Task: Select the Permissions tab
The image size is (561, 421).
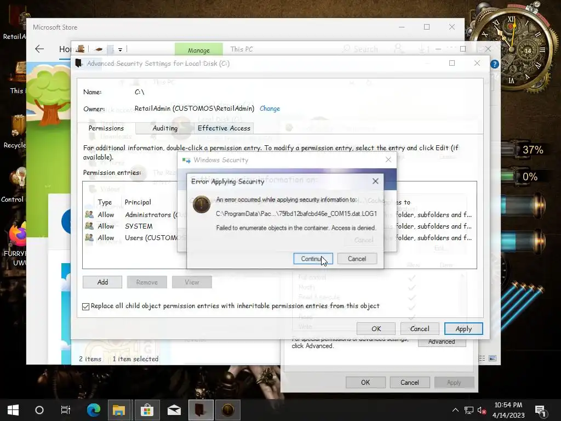Action: point(106,128)
